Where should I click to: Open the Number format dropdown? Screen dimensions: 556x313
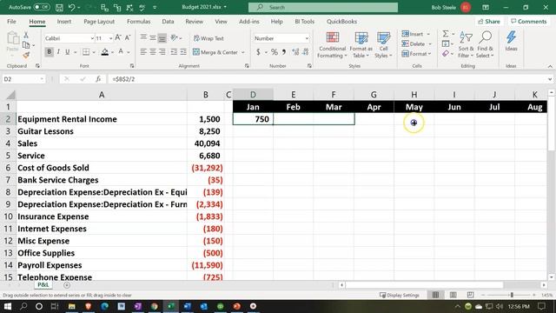coord(307,38)
